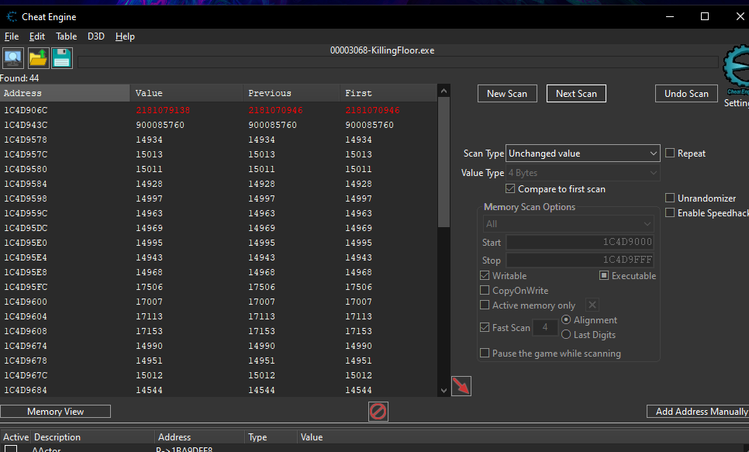Open the Scan Type dropdown
The image size is (749, 452).
[582, 154]
